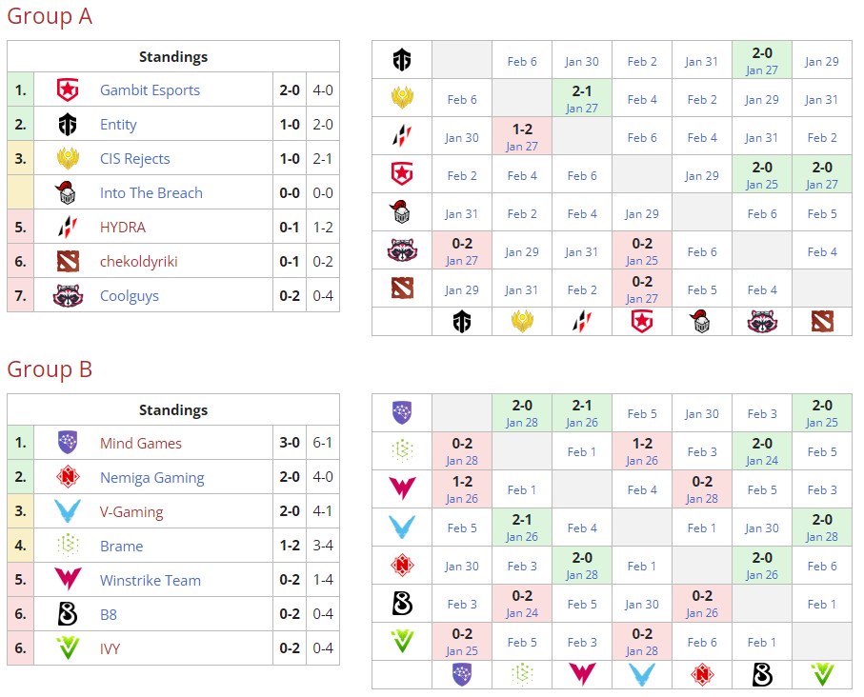The height and width of the screenshot is (697, 864).
Task: Click the 1-2 Jan 27 result in Group A
Action: (x=522, y=137)
